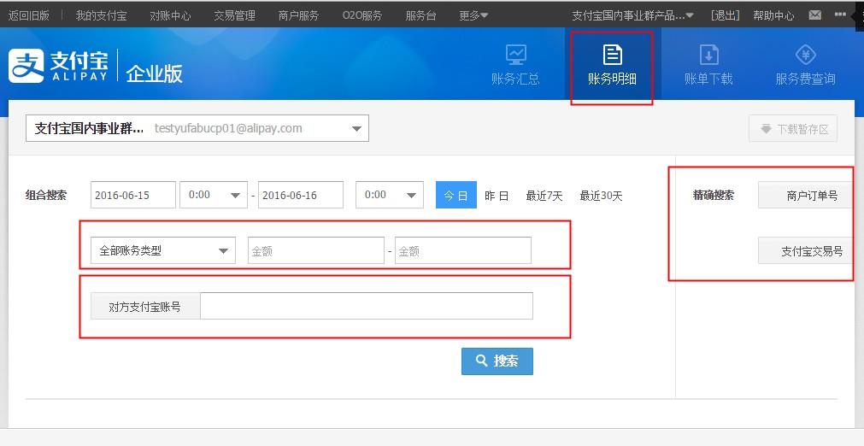Select the 最近30天 quick range
864x446 pixels.
tap(601, 196)
